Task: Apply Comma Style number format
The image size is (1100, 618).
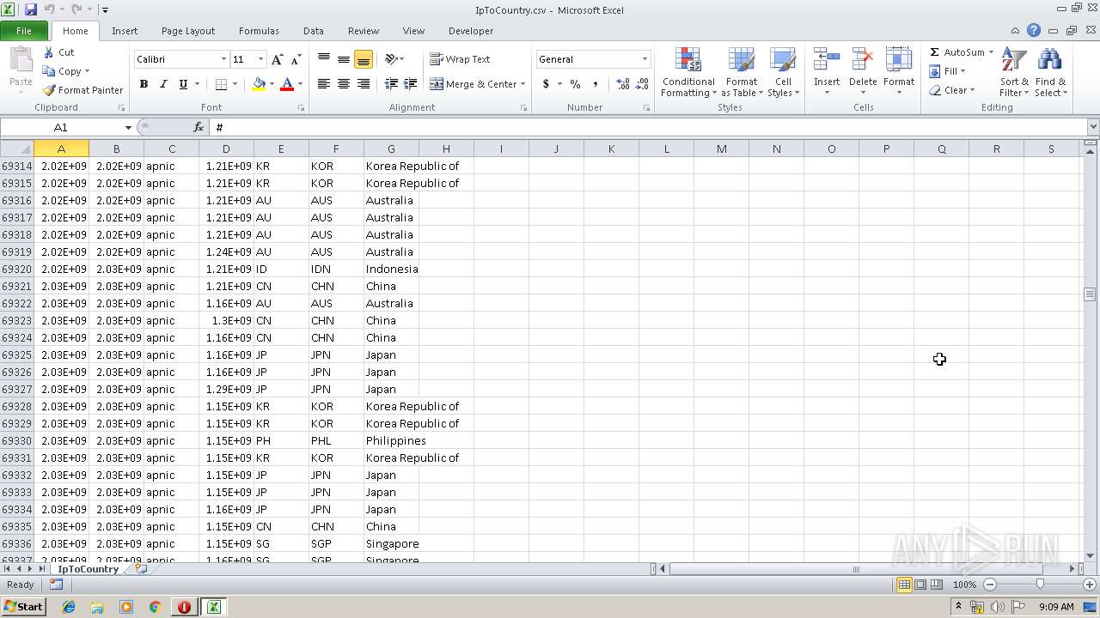Action: tap(595, 84)
